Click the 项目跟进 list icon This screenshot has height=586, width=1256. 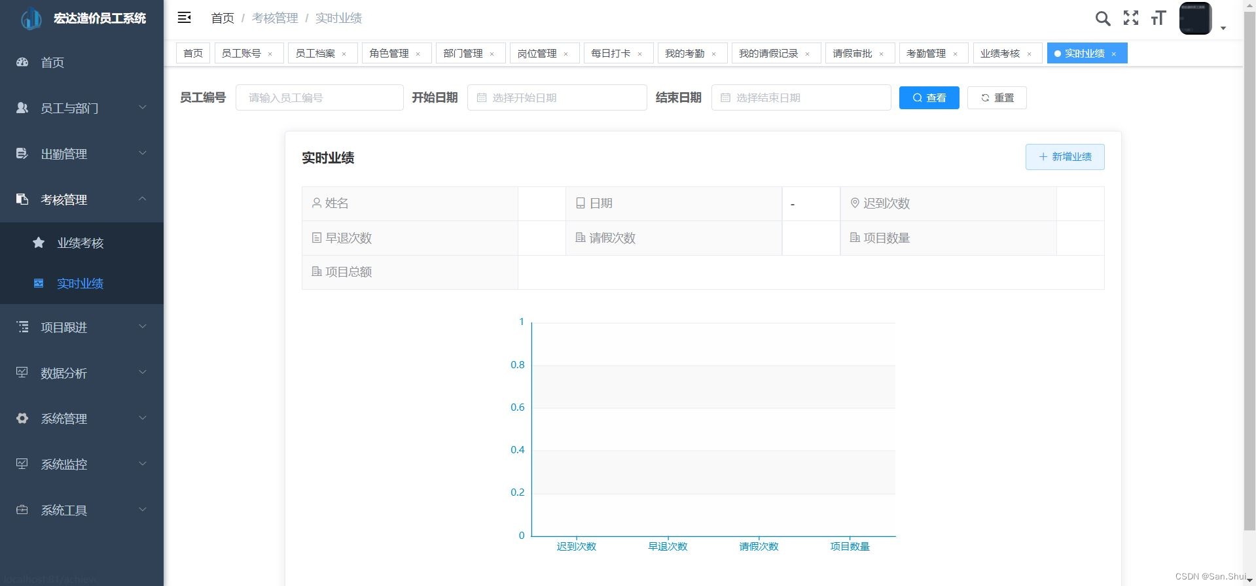click(22, 327)
